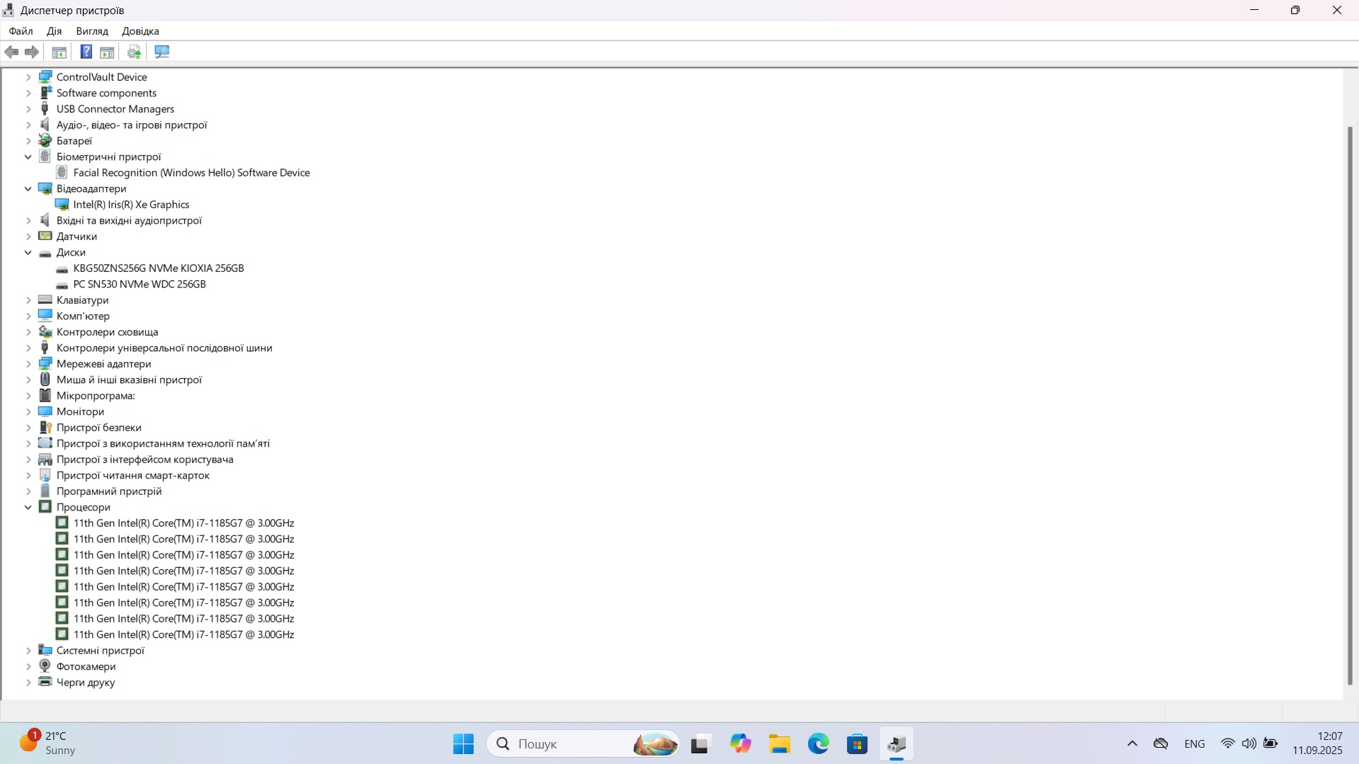Open Microsoft Store from the taskbar
The height and width of the screenshot is (764, 1359).
coord(857,744)
